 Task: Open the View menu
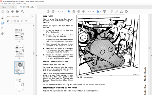tap(9, 4)
